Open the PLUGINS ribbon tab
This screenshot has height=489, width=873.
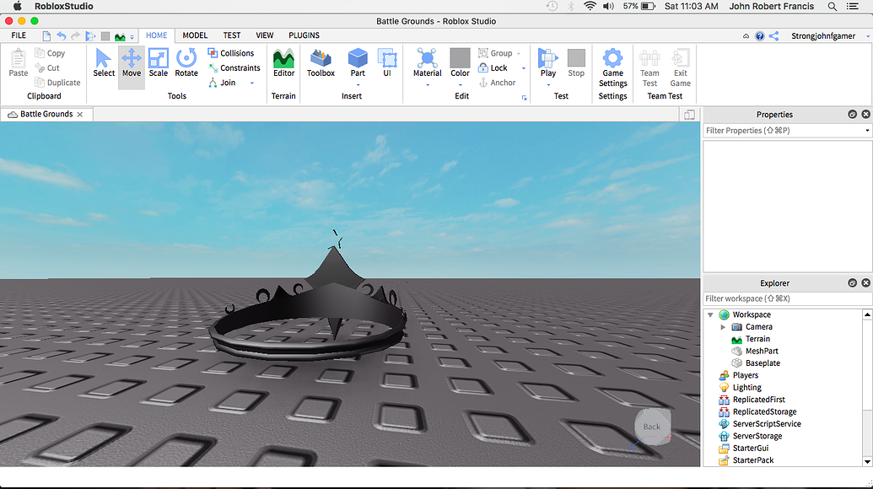click(x=304, y=35)
